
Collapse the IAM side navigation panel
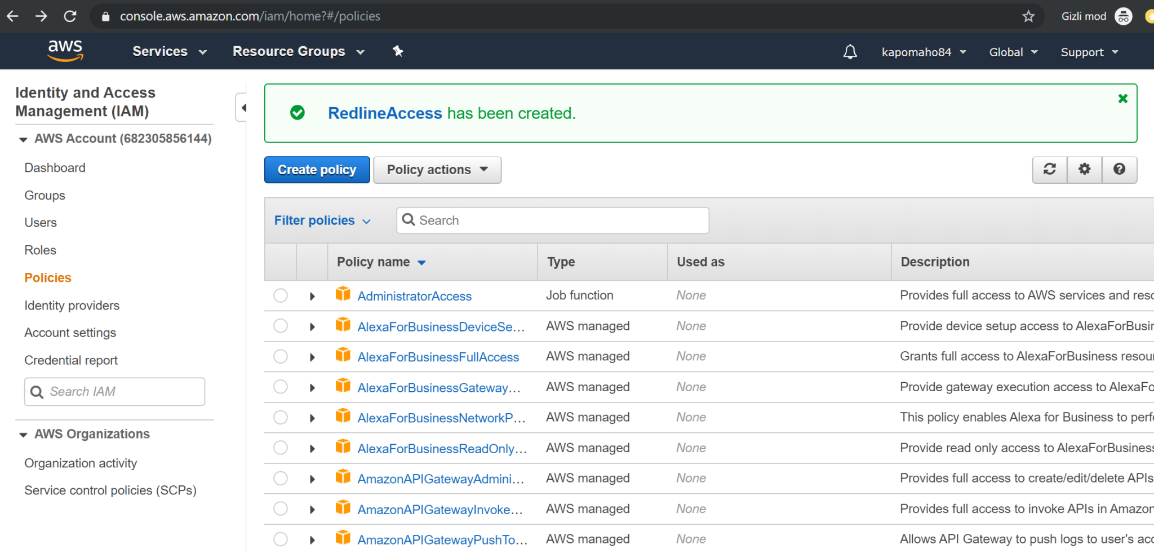coord(243,108)
